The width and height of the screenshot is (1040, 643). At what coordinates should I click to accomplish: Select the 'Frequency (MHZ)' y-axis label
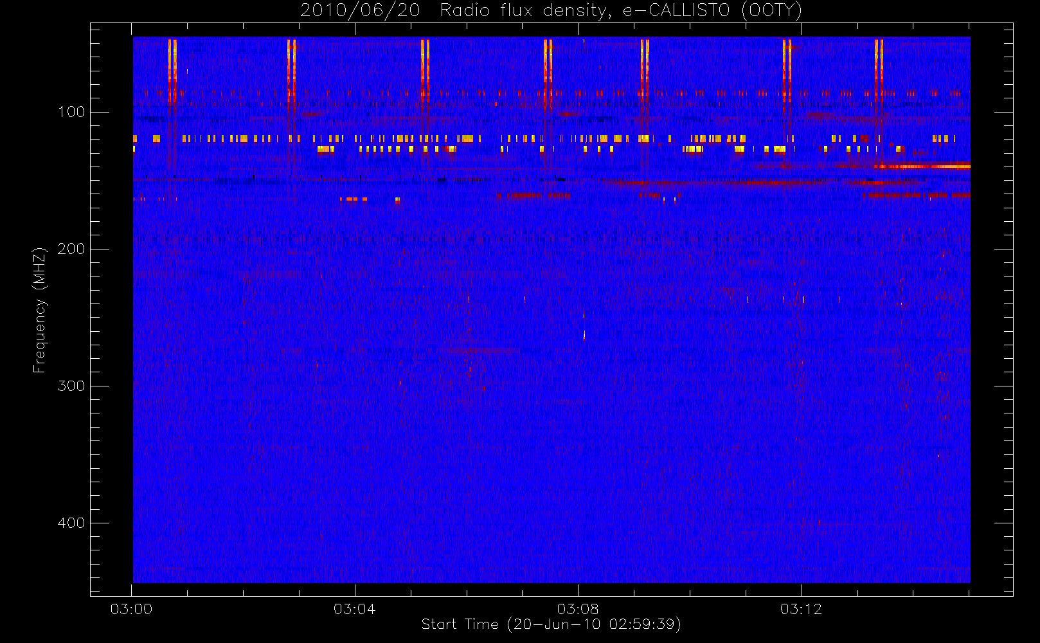pos(40,310)
